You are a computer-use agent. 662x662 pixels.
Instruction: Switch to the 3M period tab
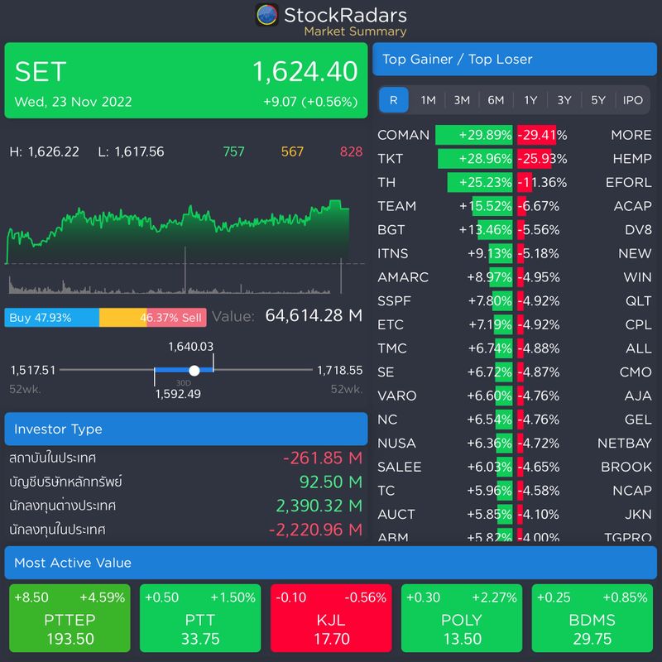click(x=462, y=100)
